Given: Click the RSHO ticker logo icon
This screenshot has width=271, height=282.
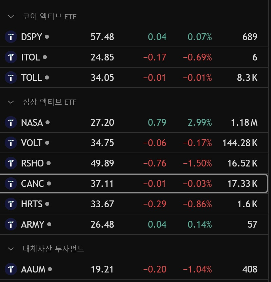Looking at the screenshot, I should [x=11, y=163].
